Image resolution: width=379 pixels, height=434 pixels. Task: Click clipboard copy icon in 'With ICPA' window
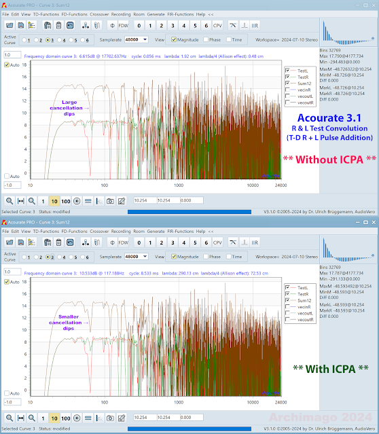[48, 242]
